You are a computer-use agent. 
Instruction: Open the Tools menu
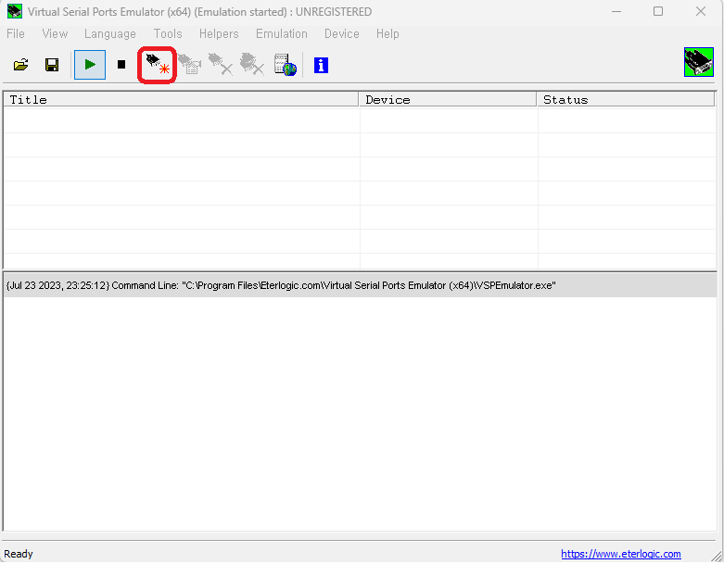[168, 34]
